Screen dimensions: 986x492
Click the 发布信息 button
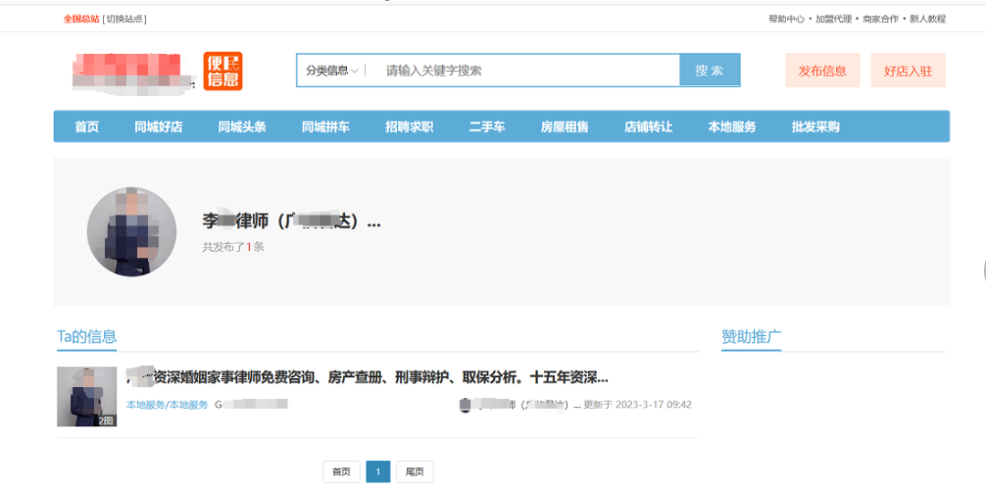822,70
